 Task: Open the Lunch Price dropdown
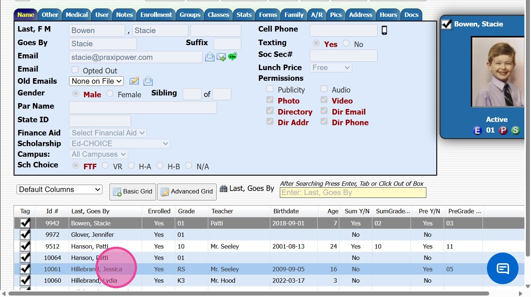331,68
